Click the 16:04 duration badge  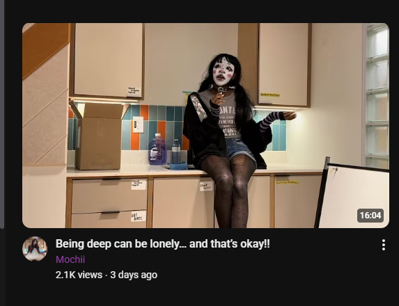click(x=370, y=216)
